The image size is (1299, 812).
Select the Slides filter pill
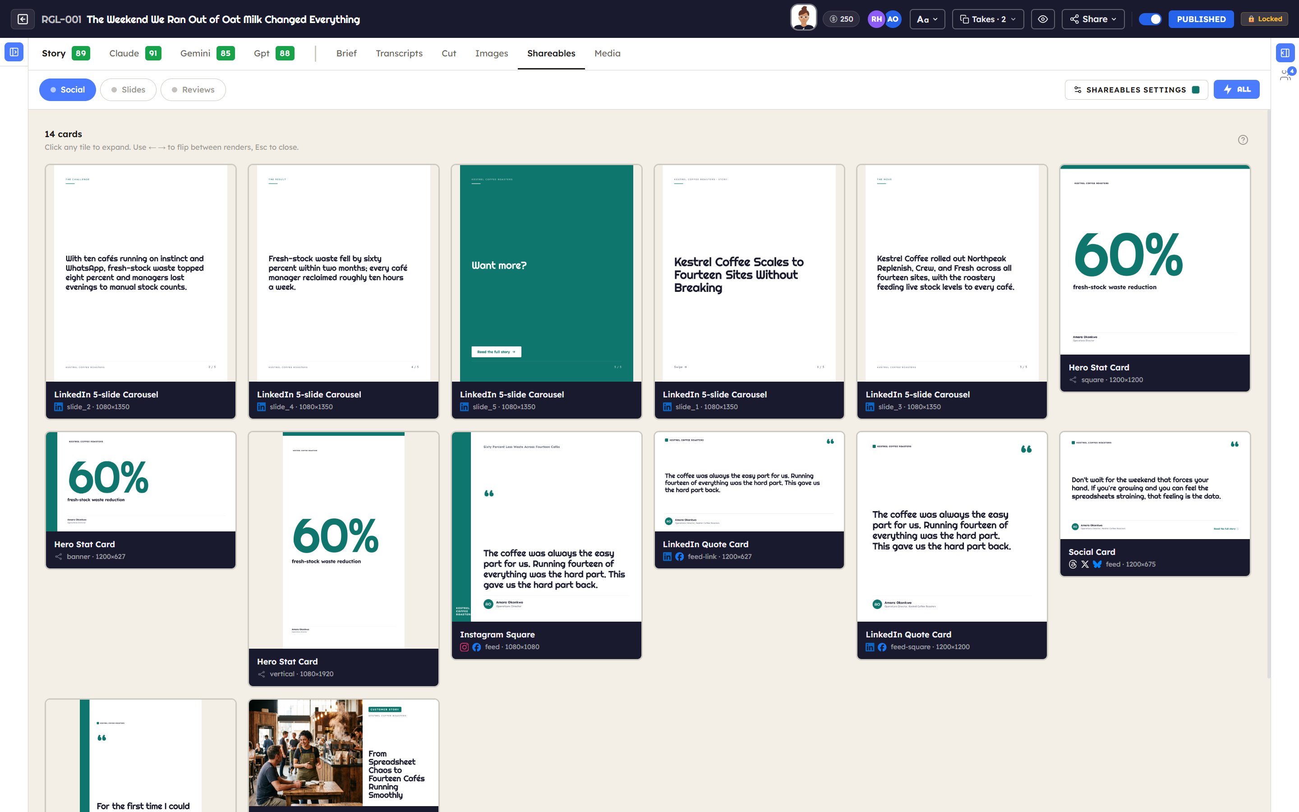coord(128,90)
